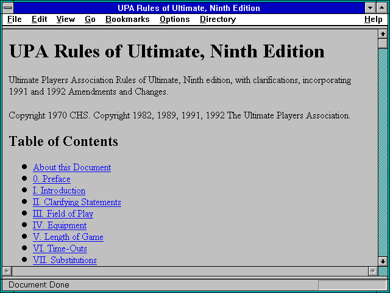Image resolution: width=390 pixels, height=293 pixels.
Task: Open the Edit menu
Action: tap(39, 20)
